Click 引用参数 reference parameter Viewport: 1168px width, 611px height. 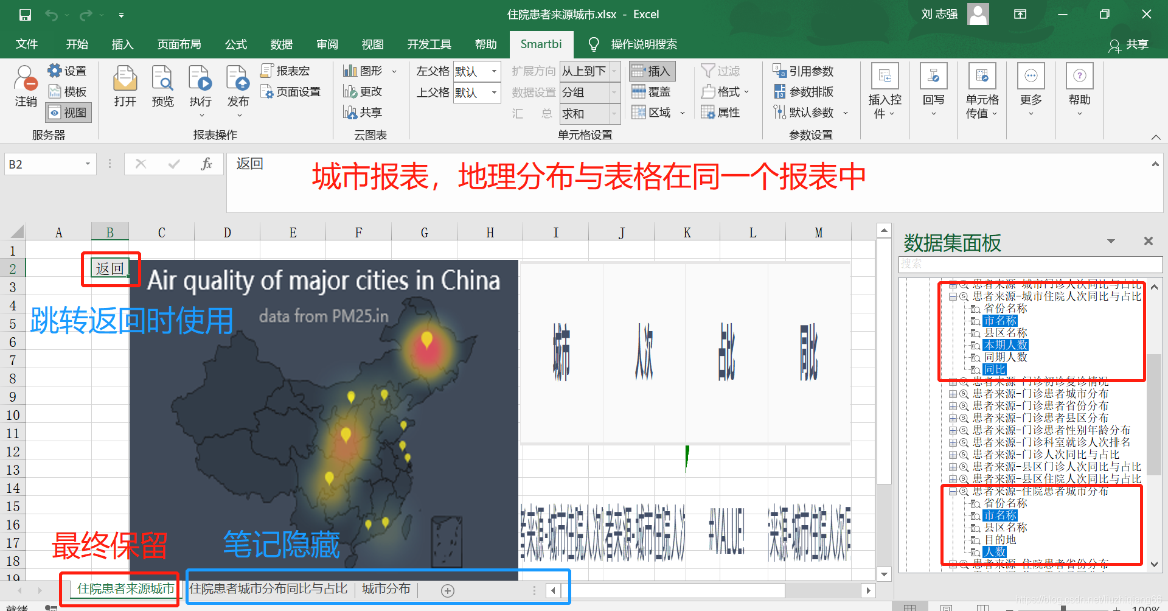pyautogui.click(x=803, y=71)
